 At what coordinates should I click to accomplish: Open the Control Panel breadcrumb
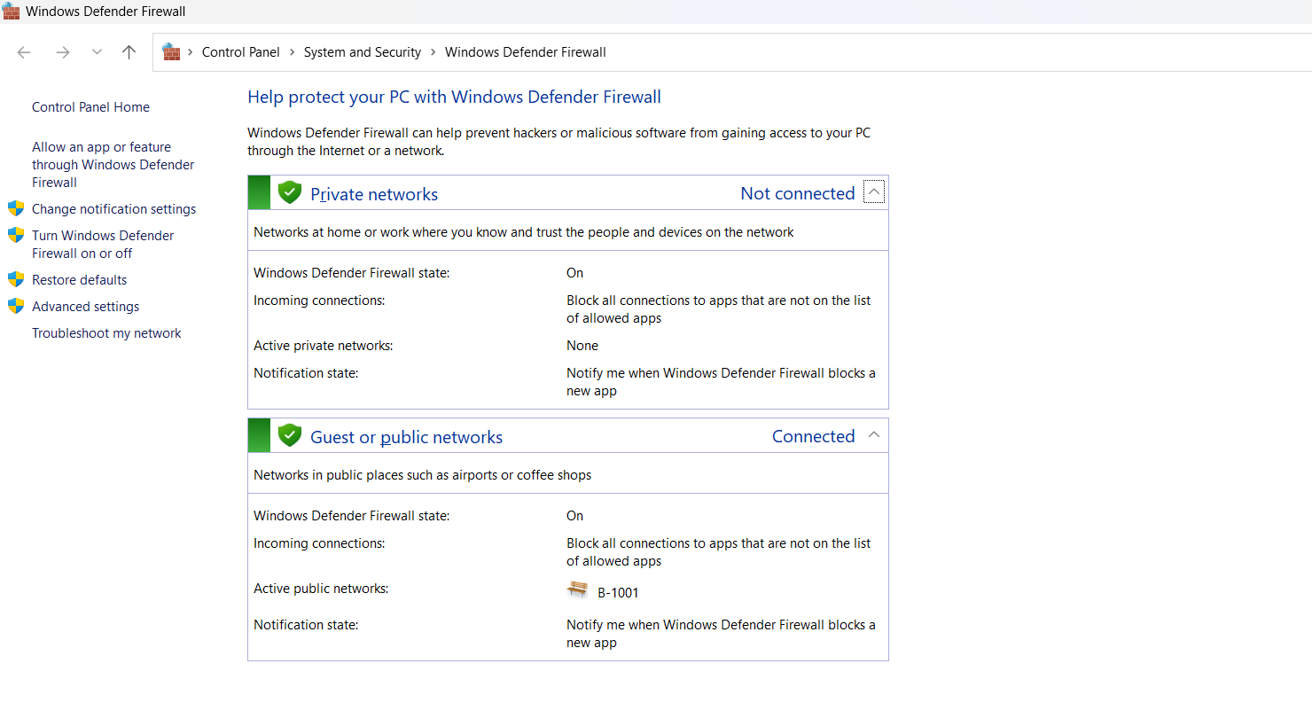(240, 52)
